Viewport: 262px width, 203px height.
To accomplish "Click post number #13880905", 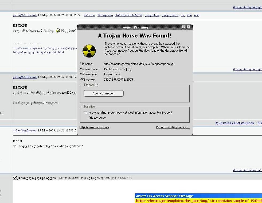I will tap(73, 15).
